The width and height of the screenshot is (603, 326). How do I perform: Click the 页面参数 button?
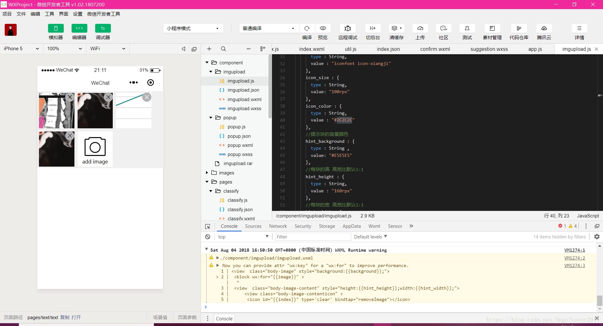[x=187, y=317]
